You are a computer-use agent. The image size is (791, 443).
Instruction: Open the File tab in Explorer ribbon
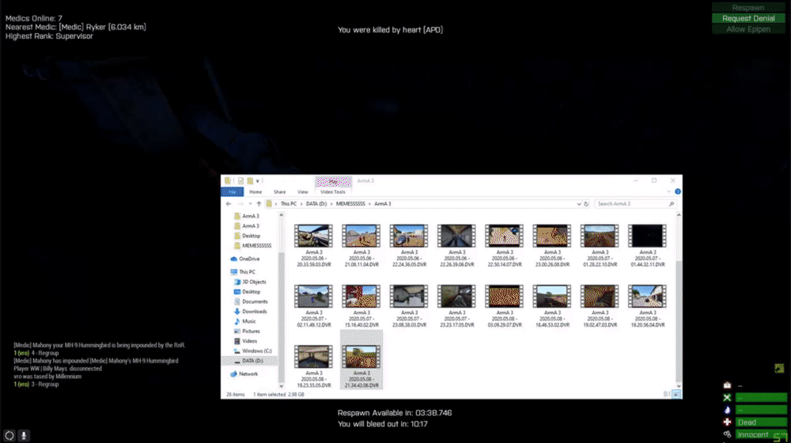(232, 191)
